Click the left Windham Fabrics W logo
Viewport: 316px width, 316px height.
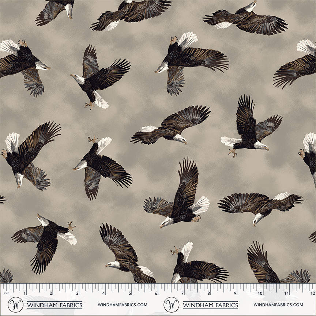pyautogui.click(x=16, y=305)
